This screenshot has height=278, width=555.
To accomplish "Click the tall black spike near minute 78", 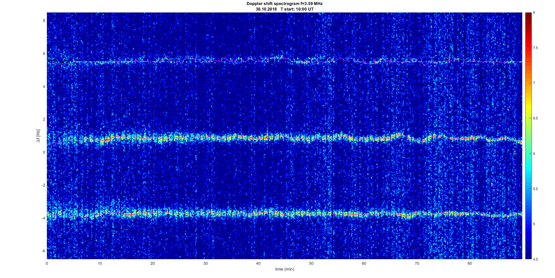I will coord(462,36).
